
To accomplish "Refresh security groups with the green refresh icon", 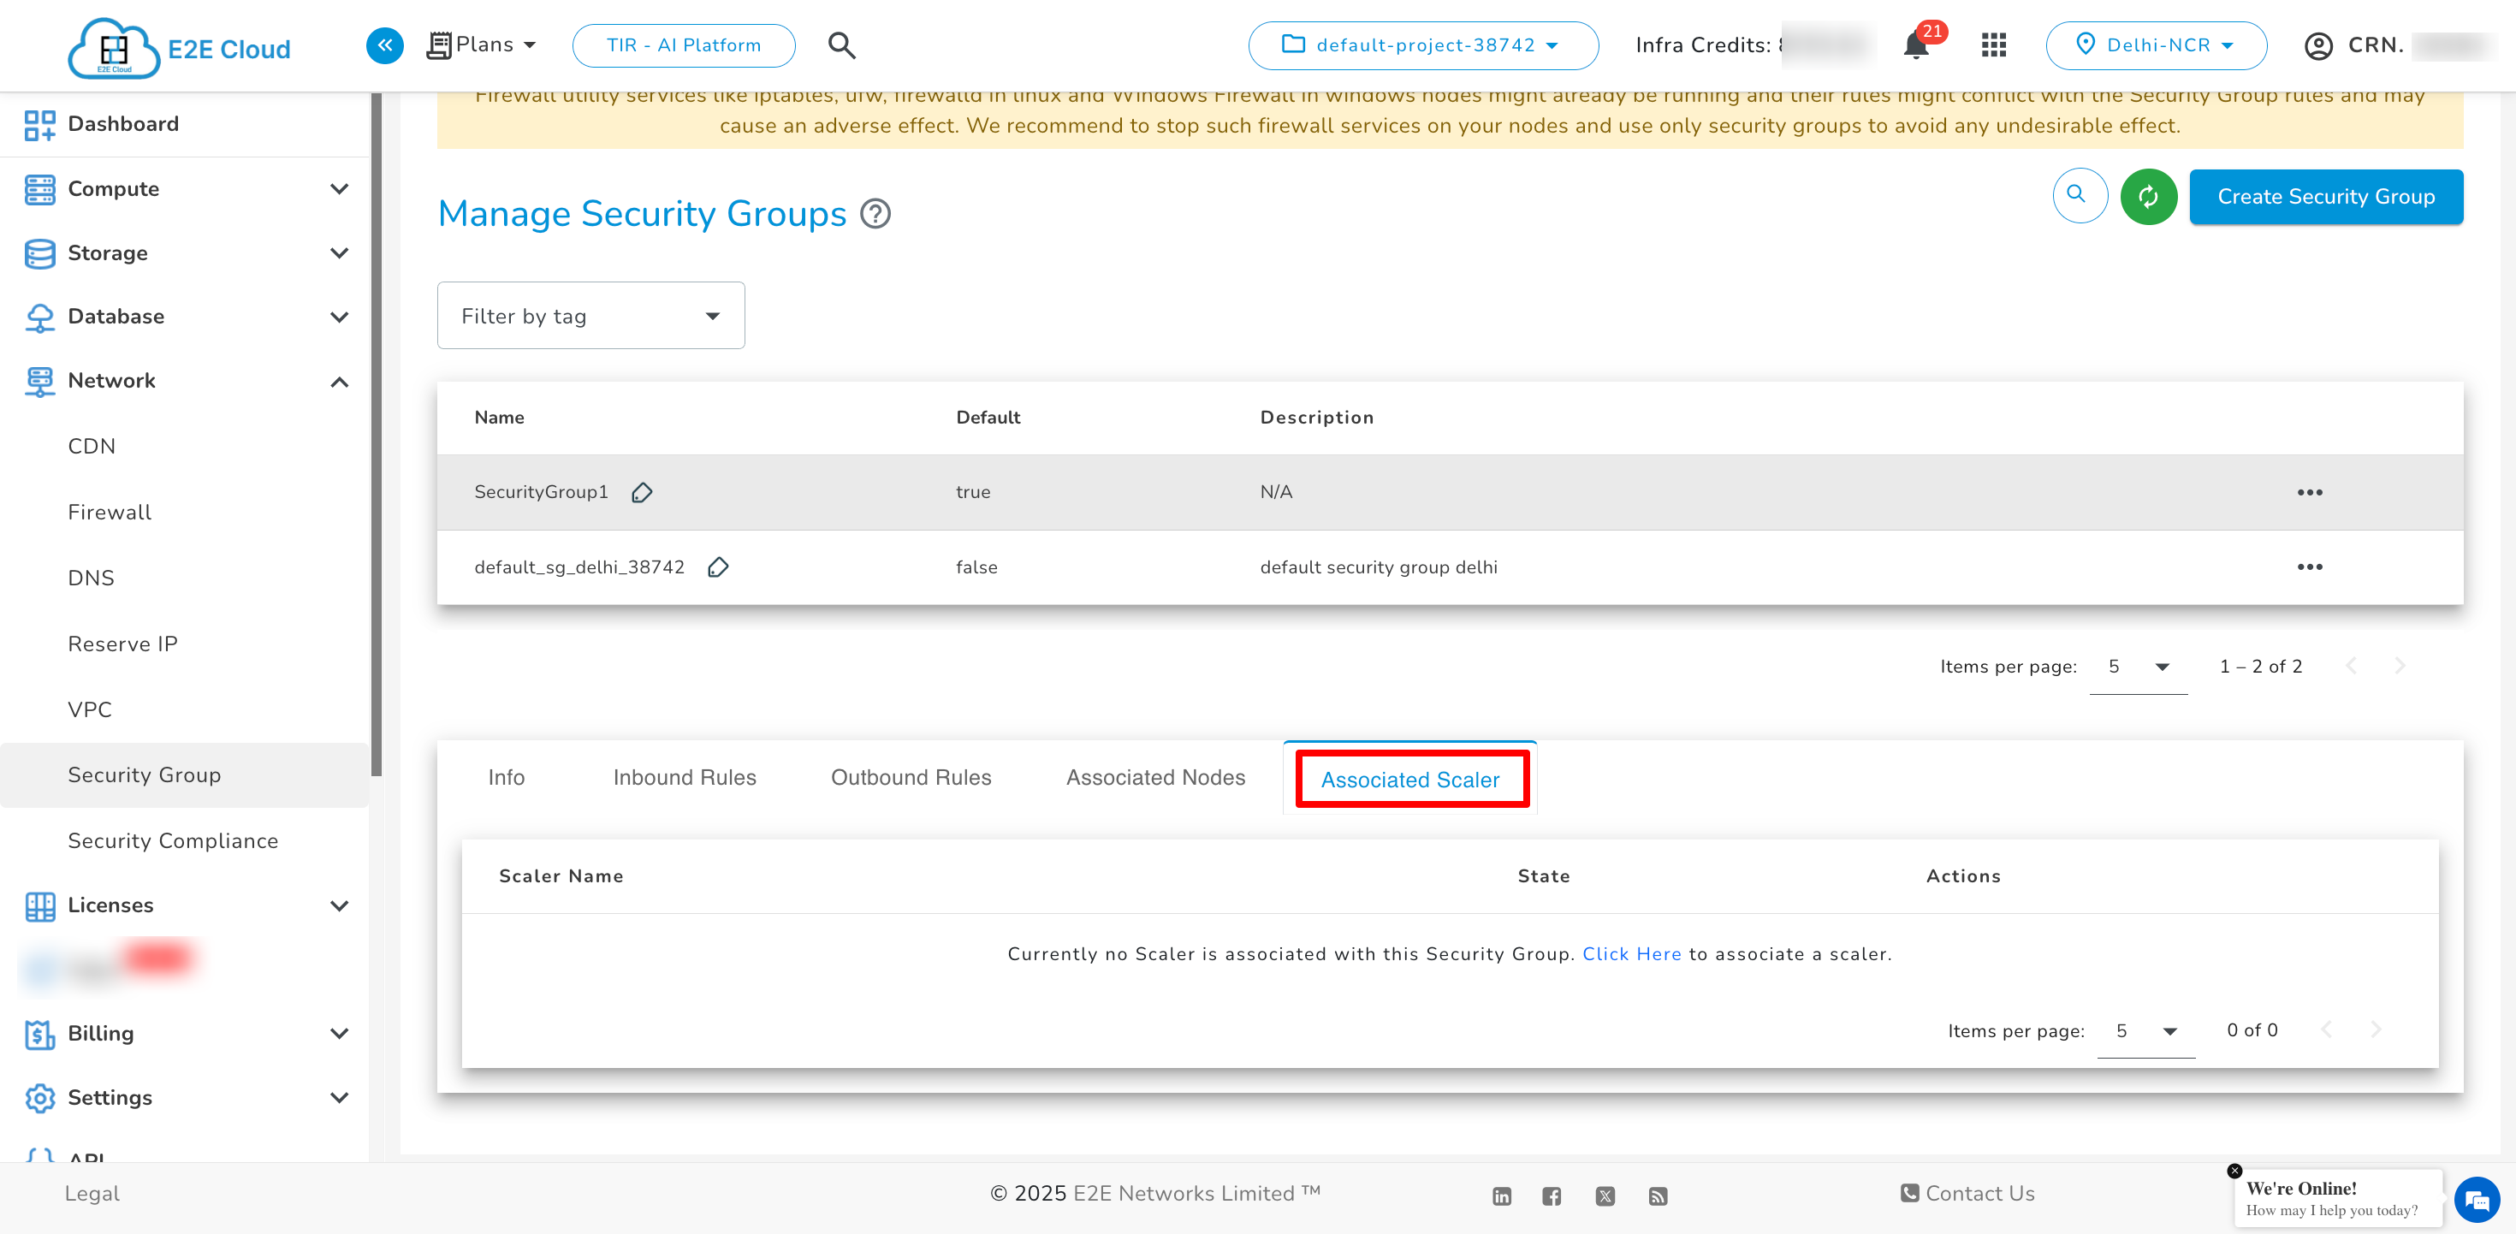I will coord(2149,196).
